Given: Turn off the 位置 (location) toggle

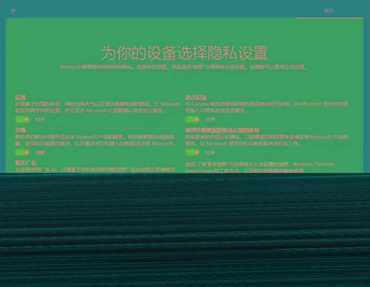Looking at the screenshot, I should (22, 120).
